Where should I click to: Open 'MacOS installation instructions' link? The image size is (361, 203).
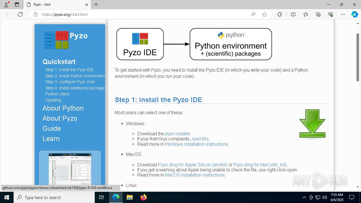[195, 175]
